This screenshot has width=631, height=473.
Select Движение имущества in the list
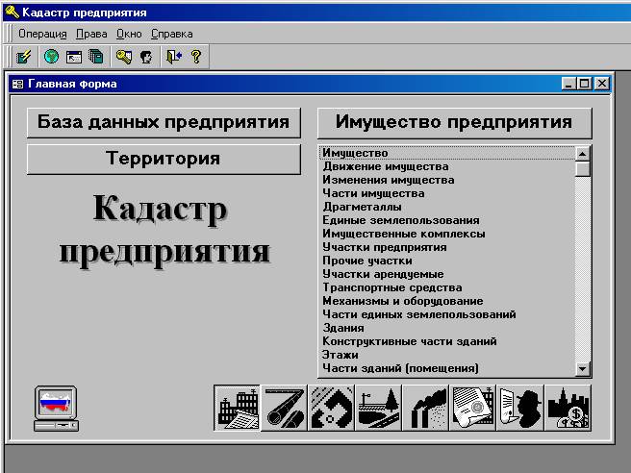coord(447,166)
